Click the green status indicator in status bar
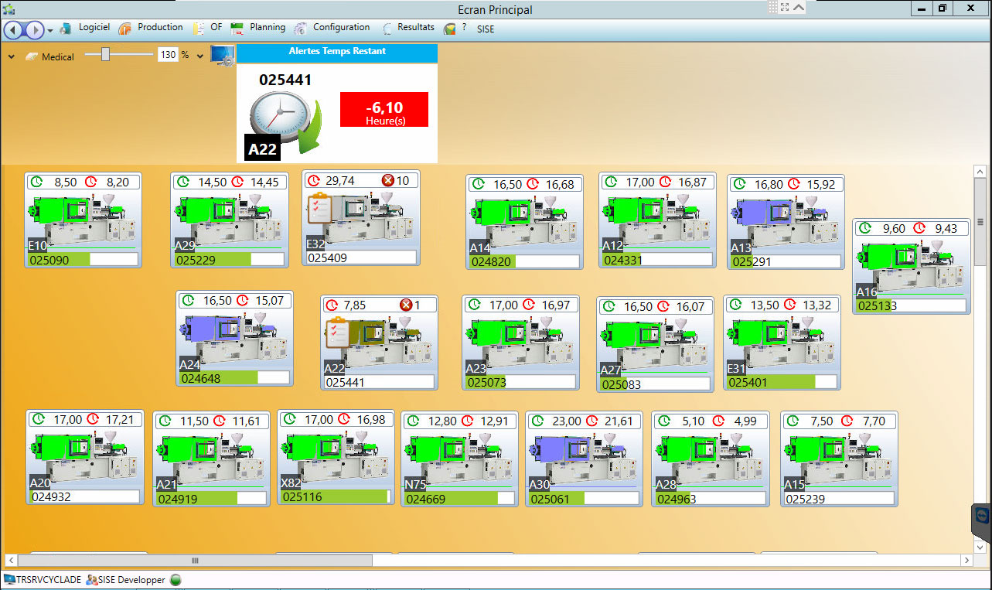 click(x=176, y=580)
